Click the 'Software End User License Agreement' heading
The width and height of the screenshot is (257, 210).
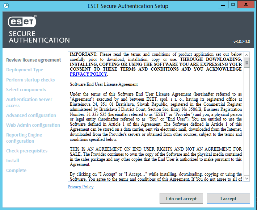tap(104, 84)
